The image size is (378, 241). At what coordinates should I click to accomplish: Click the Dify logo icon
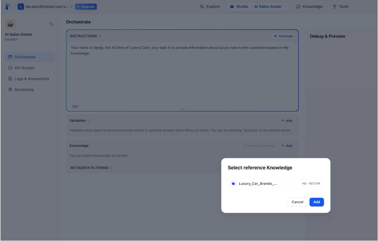click(8, 6)
